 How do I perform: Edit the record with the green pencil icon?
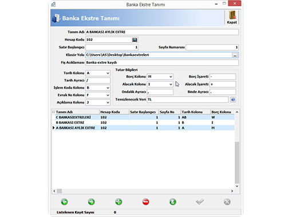173,202
